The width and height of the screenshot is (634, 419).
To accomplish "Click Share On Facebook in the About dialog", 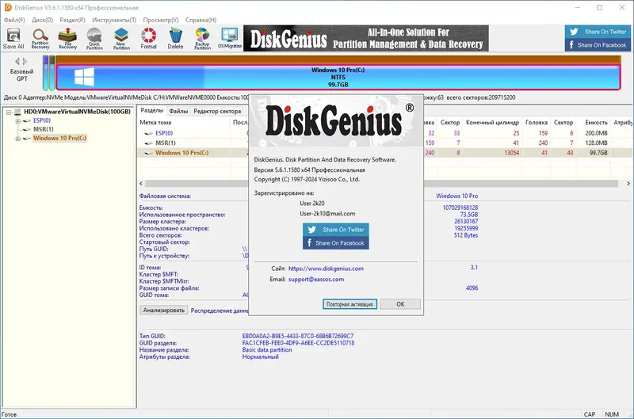I will (x=335, y=243).
